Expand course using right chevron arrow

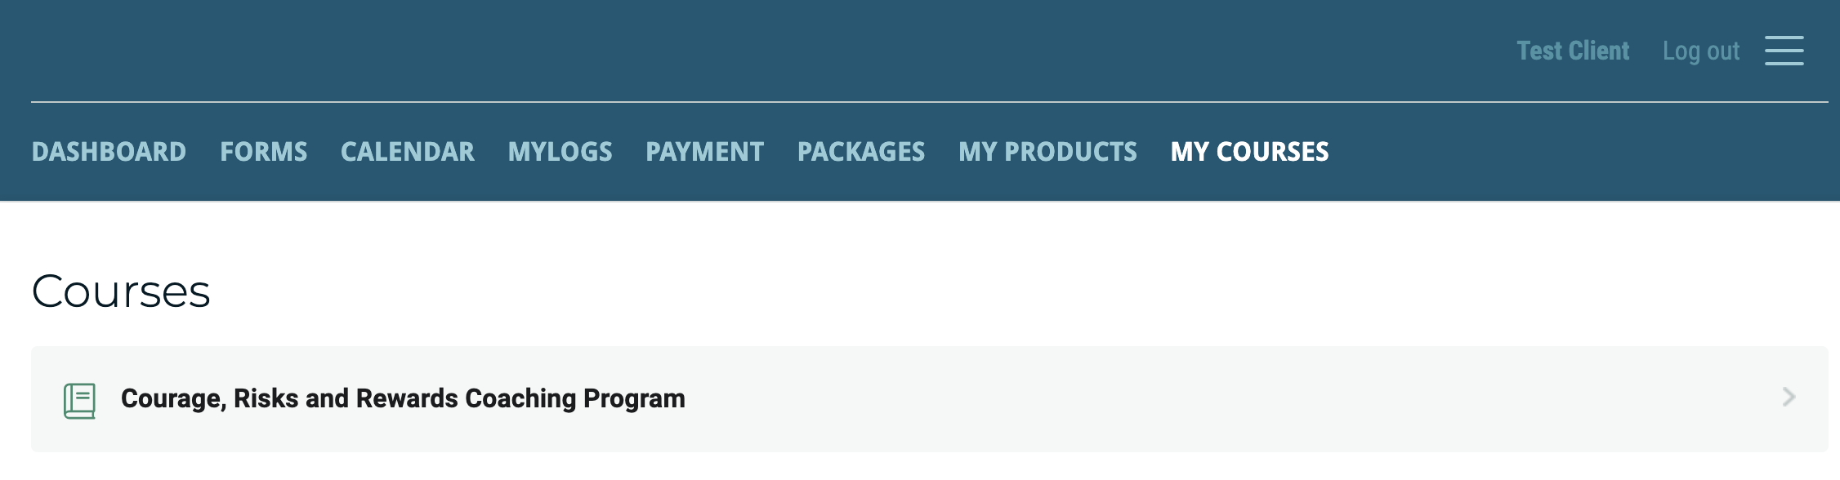coord(1789,398)
